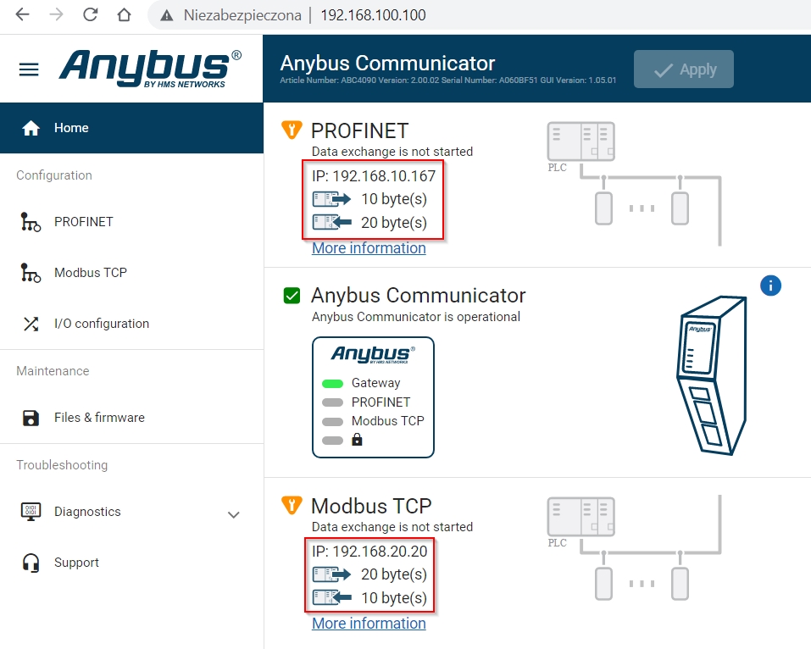Select Modbus TCP in sidebar
This screenshot has width=811, height=649.
(90, 273)
